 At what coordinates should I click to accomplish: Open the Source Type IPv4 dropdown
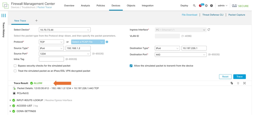51,48
